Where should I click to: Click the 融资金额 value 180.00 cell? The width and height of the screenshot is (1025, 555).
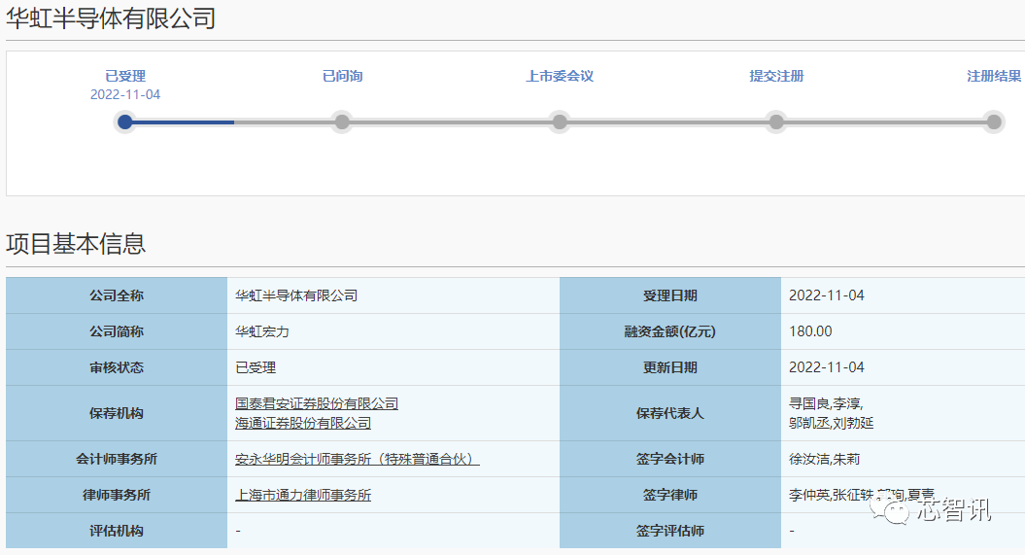pyautogui.click(x=903, y=331)
